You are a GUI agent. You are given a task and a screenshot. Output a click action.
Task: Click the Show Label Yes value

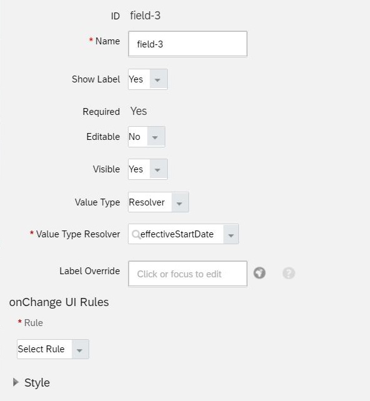tap(135, 79)
